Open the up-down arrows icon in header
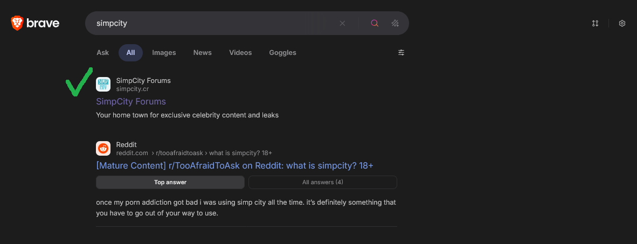This screenshot has width=637, height=244. click(x=595, y=23)
